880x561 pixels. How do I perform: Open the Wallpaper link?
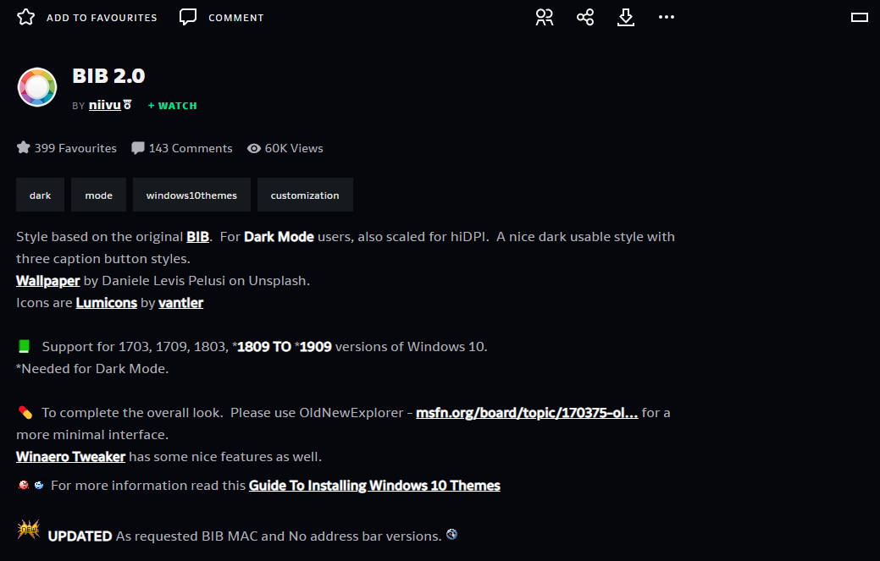(x=47, y=281)
